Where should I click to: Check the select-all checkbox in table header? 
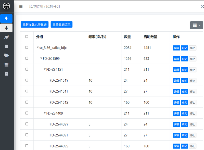pyautogui.click(x=27, y=37)
